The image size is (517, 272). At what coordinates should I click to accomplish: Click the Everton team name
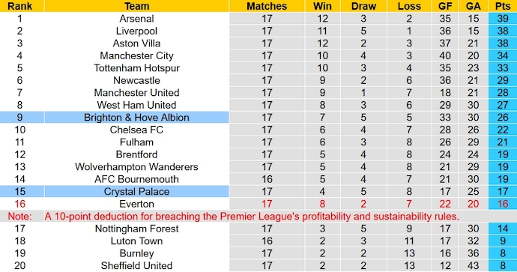(x=136, y=204)
